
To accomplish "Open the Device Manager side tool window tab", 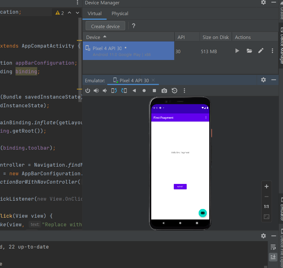I will click(x=281, y=46).
